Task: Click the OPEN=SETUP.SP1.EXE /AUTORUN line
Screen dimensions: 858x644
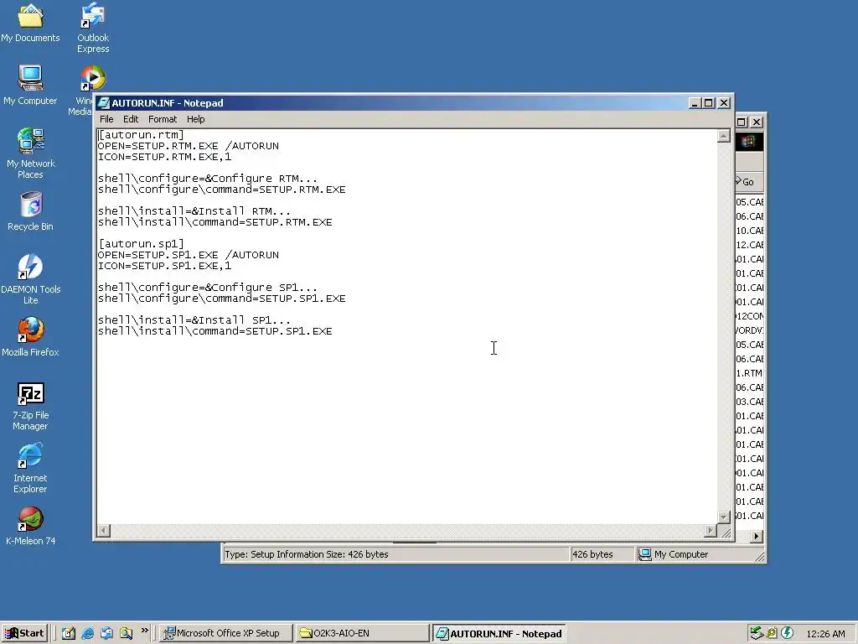Action: [x=189, y=255]
